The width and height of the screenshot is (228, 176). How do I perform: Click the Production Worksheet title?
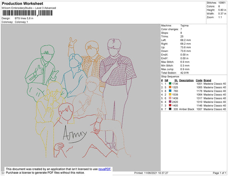tap(22, 4)
